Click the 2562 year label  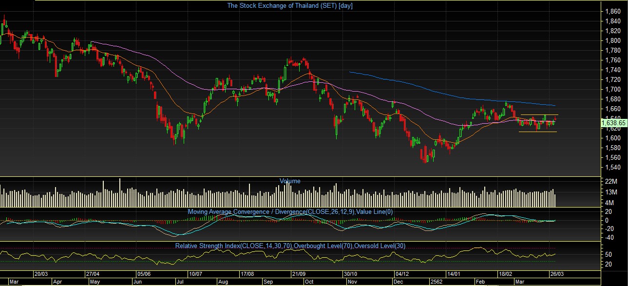[436, 282]
